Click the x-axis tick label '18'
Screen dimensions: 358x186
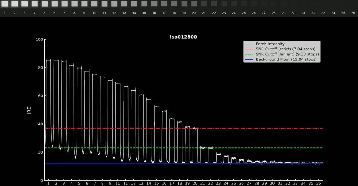(x=179, y=184)
